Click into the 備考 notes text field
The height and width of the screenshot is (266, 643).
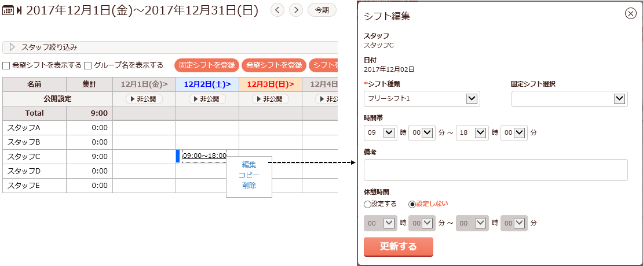click(x=495, y=170)
